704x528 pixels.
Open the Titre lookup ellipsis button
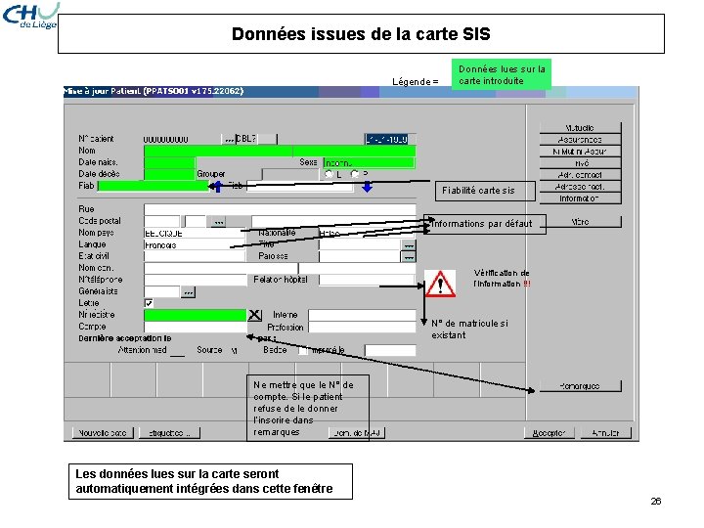coord(408,245)
